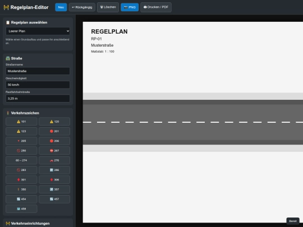This screenshot has height=227, width=303.
Task: Add the 206 stop sign
Action: [54, 141]
